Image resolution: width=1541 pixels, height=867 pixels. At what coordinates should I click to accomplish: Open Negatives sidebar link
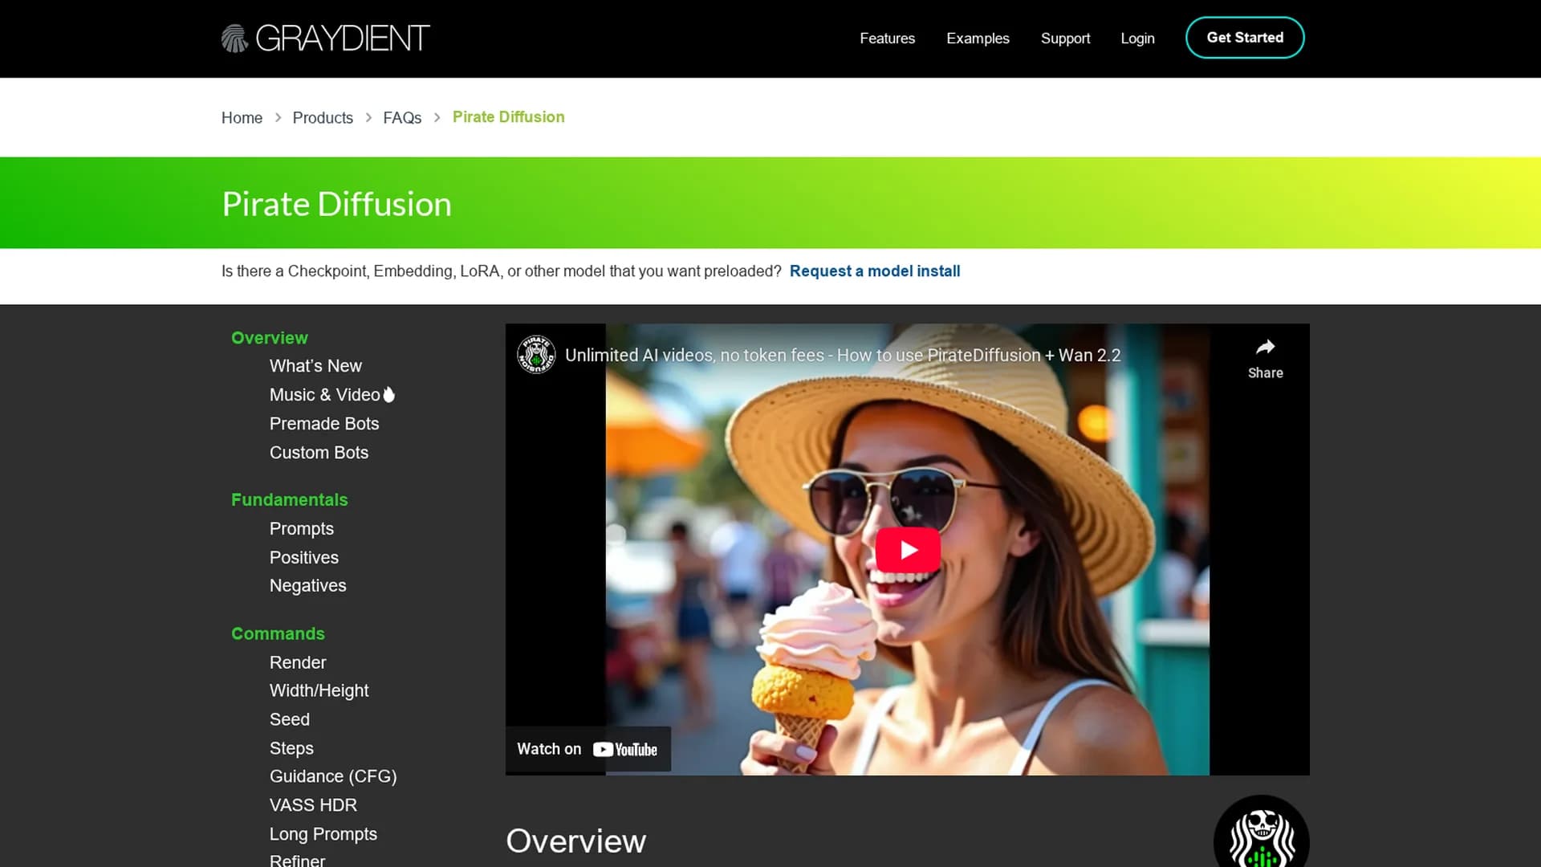(x=308, y=586)
